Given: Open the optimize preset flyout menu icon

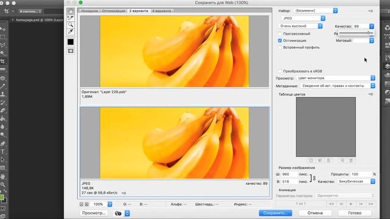Looking at the screenshot, I should 370,11.
